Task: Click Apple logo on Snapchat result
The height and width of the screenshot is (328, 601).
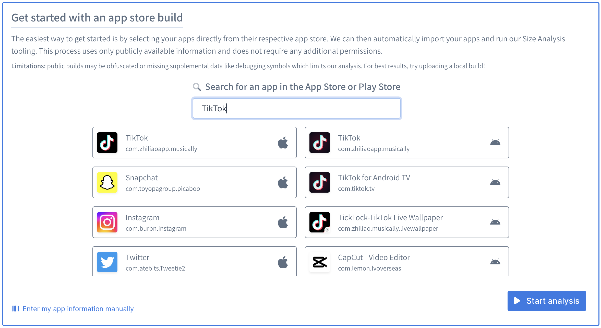Action: [x=283, y=182]
